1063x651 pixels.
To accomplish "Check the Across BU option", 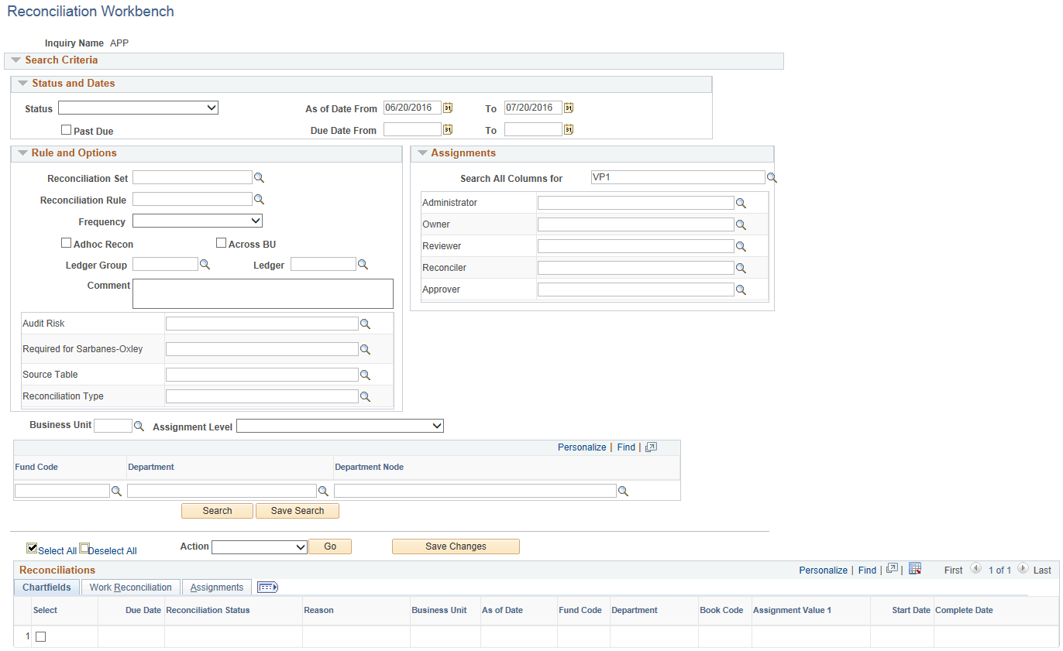I will (221, 242).
